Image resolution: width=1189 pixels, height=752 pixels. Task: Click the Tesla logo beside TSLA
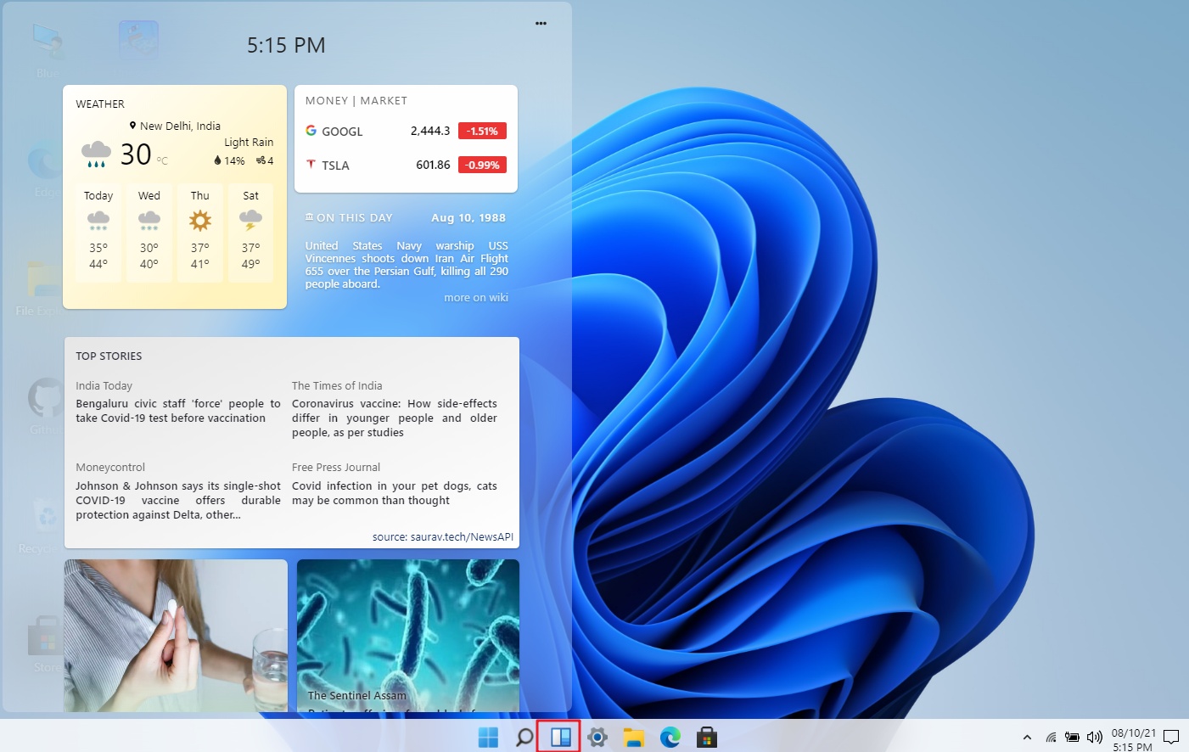(311, 165)
